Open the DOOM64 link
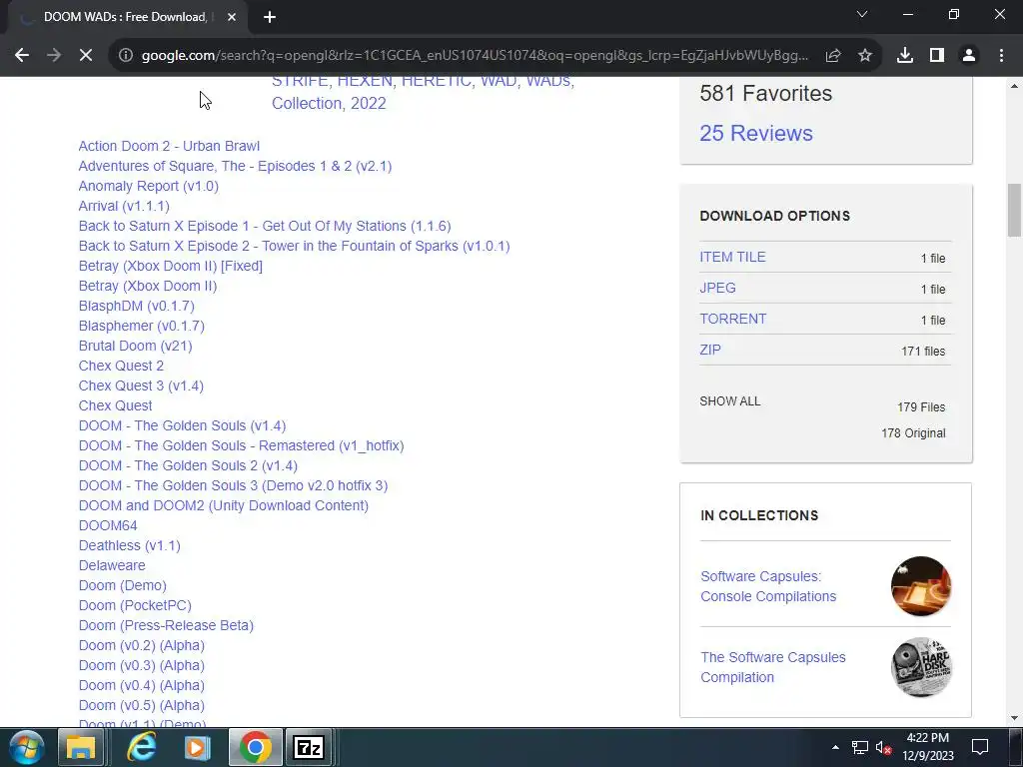1023x767 pixels. coord(108,525)
